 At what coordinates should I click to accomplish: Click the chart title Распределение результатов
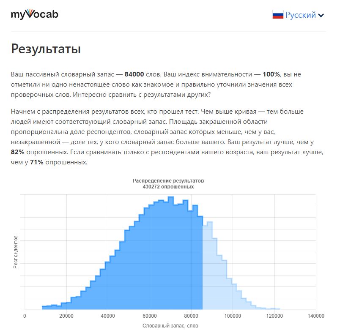pos(168,181)
